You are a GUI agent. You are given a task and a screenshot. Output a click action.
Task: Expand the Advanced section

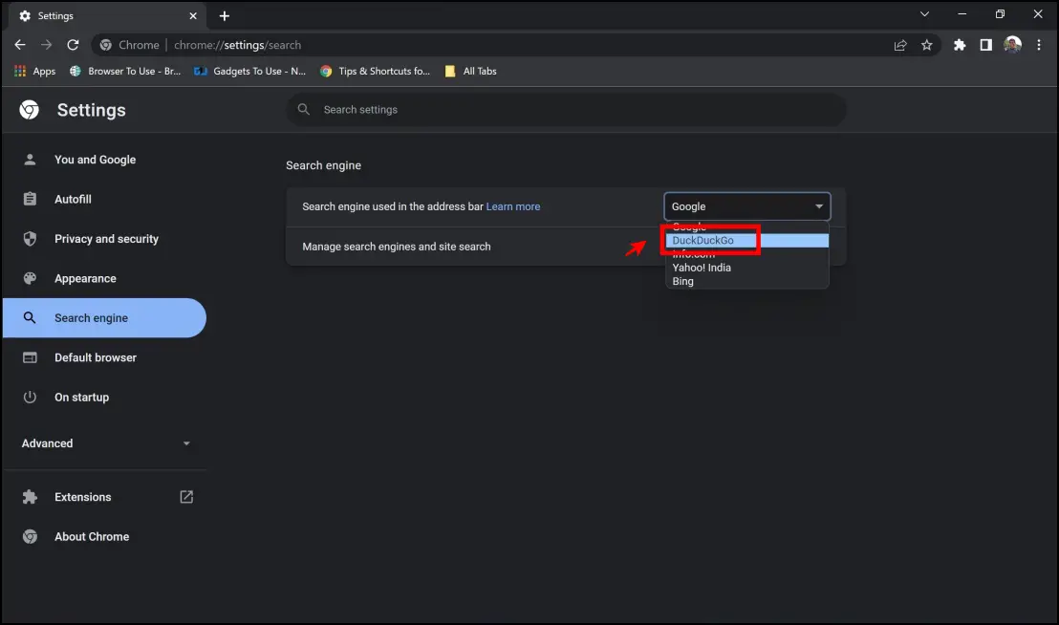point(105,443)
